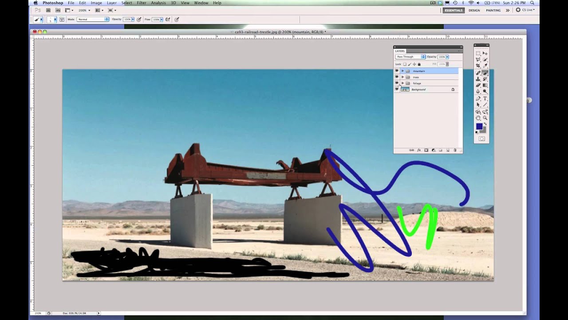Create new fill or adjustment layer
Screen dimensions: 568x320
(x=434, y=150)
